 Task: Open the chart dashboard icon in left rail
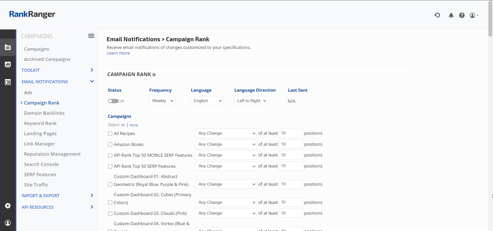[8, 65]
